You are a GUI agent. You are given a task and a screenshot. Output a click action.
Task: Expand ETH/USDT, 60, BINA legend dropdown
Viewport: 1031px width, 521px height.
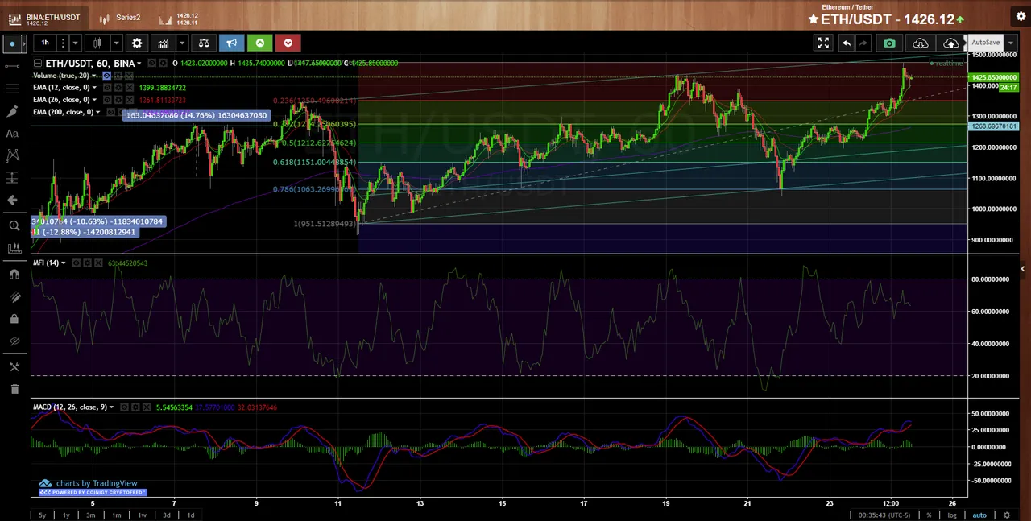pyautogui.click(x=139, y=64)
